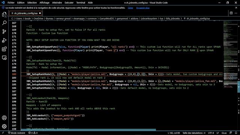Expand the tbfy_jobranks breadcrumb
The height and width of the screenshot is (135, 240).
[x=173, y=18]
